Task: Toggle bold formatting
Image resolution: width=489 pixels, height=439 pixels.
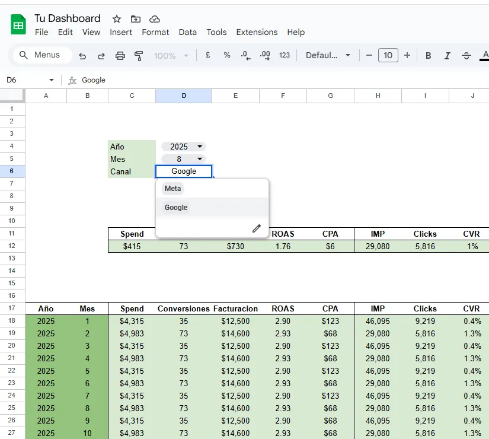Action: pyautogui.click(x=429, y=56)
